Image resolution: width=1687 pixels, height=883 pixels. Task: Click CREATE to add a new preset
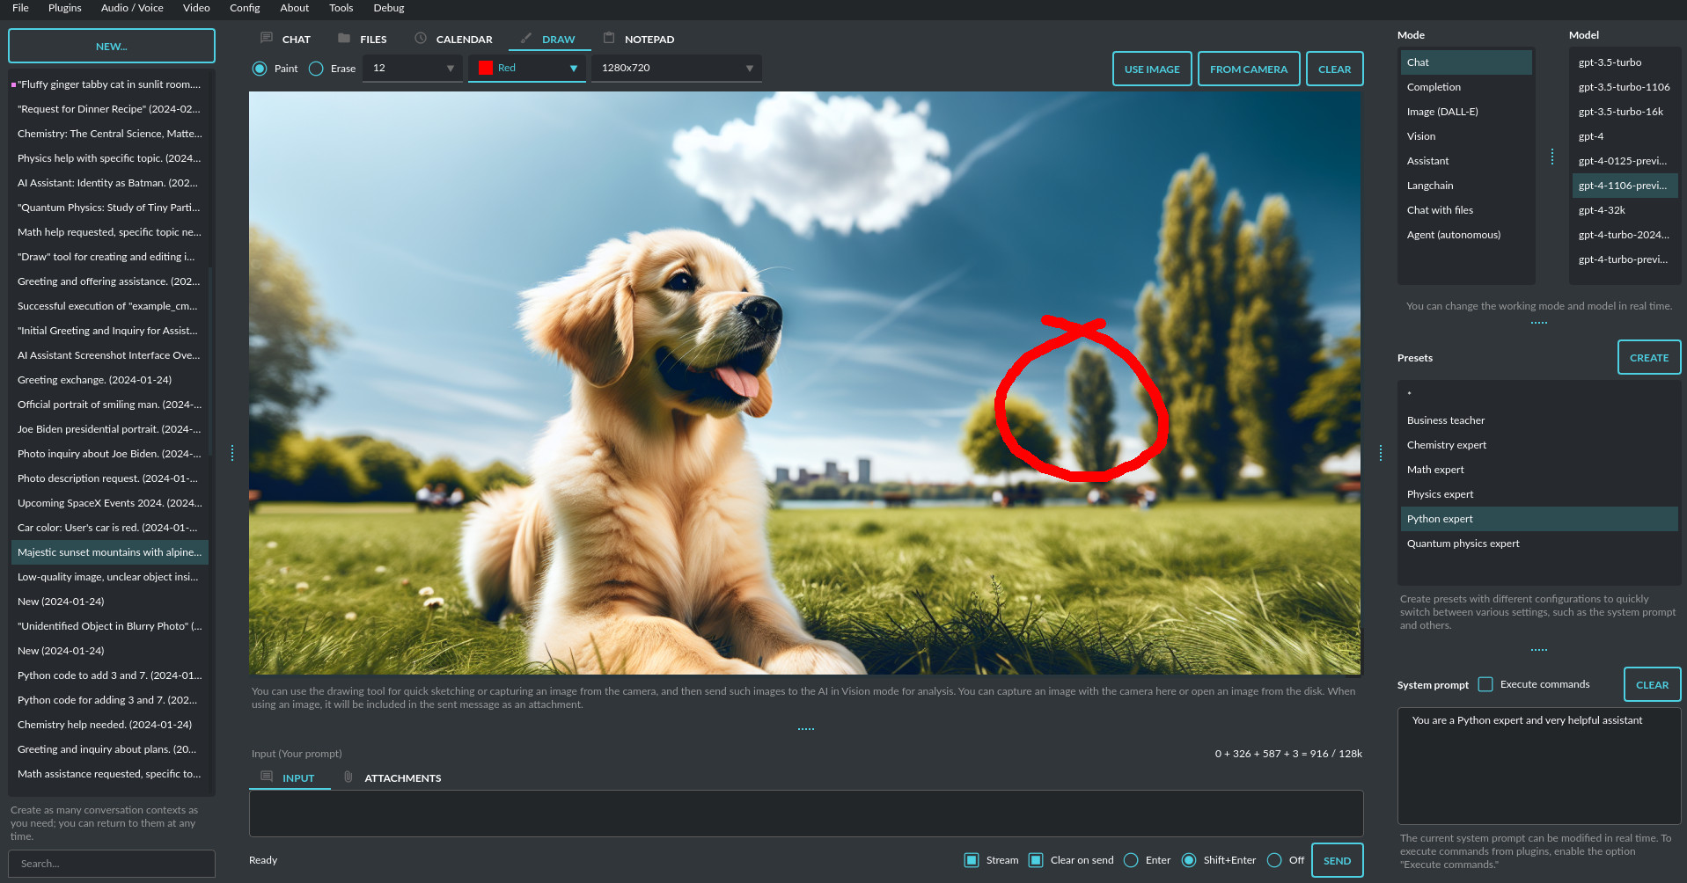(1648, 357)
